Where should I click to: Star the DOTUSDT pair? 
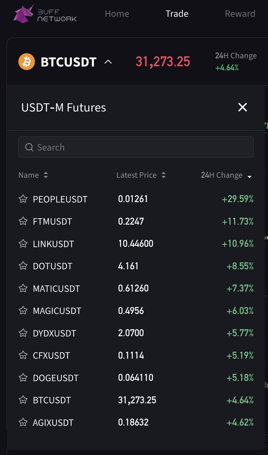tap(23, 266)
